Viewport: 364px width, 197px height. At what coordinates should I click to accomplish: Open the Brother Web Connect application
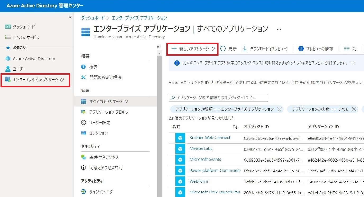point(210,138)
